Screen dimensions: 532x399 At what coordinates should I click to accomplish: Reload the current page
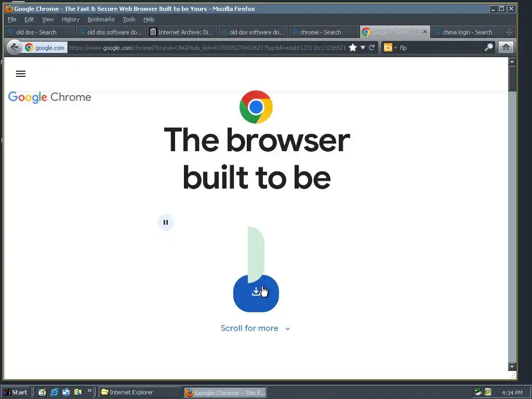371,47
